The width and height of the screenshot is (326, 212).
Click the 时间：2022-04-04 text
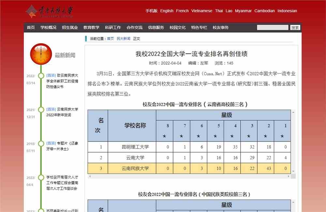point(165,63)
